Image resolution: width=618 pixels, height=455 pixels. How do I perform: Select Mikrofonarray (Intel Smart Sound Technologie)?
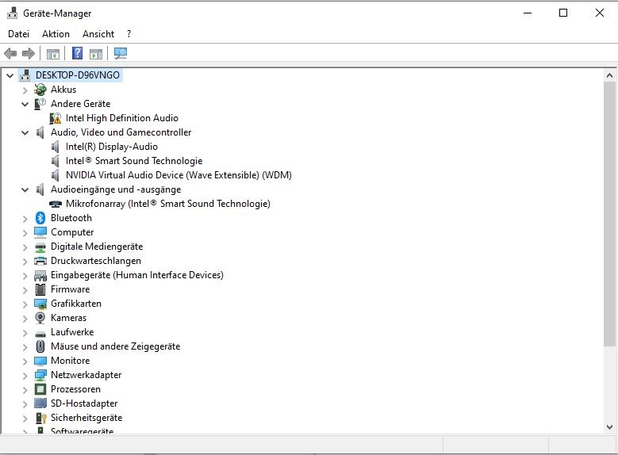[167, 204]
